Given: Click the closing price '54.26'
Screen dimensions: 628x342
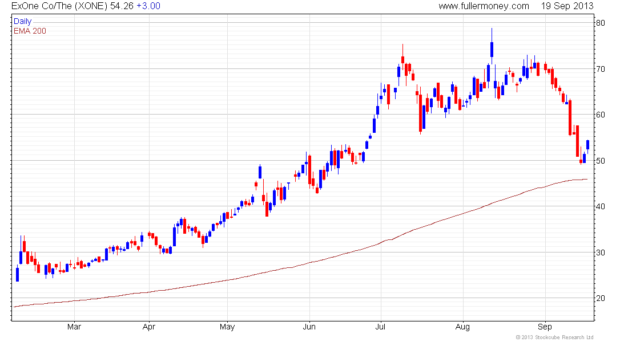Looking at the screenshot, I should coord(122,6).
